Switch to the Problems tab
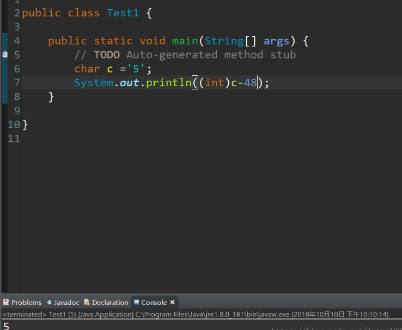 26,302
